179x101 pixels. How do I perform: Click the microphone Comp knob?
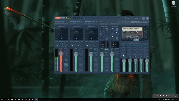click(x=58, y=45)
